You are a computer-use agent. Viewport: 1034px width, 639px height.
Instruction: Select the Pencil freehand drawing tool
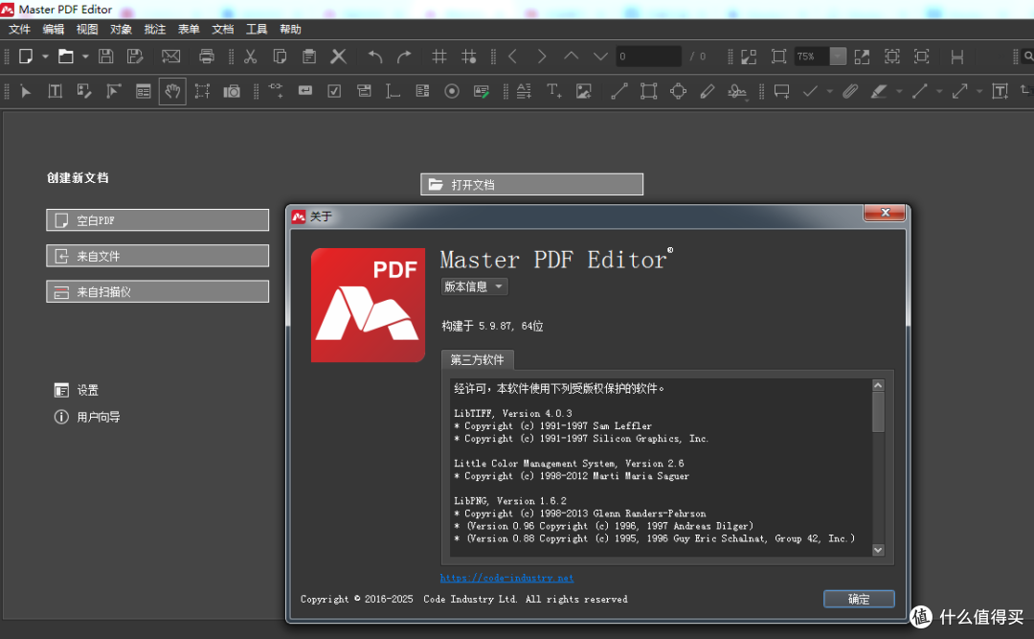[x=706, y=91]
